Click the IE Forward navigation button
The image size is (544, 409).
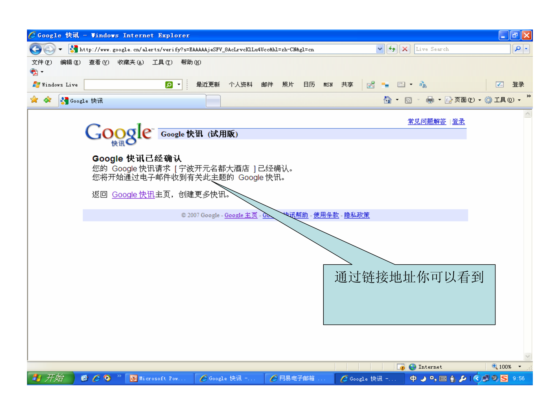click(49, 49)
